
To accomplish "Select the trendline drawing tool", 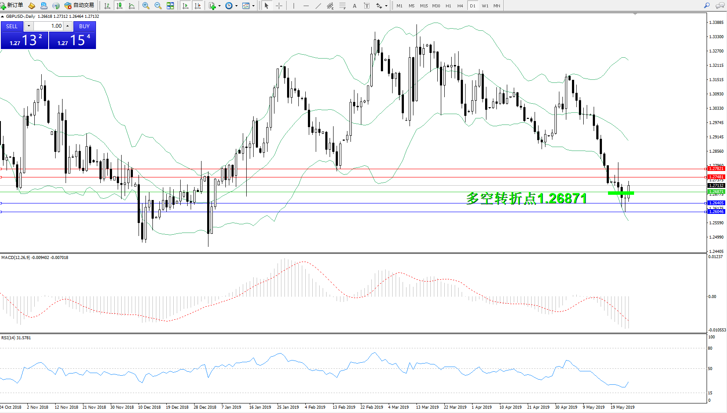I will click(x=318, y=6).
